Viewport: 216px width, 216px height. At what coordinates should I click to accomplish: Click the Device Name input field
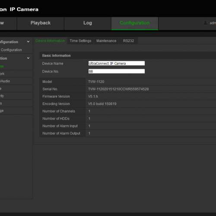[x=117, y=64]
